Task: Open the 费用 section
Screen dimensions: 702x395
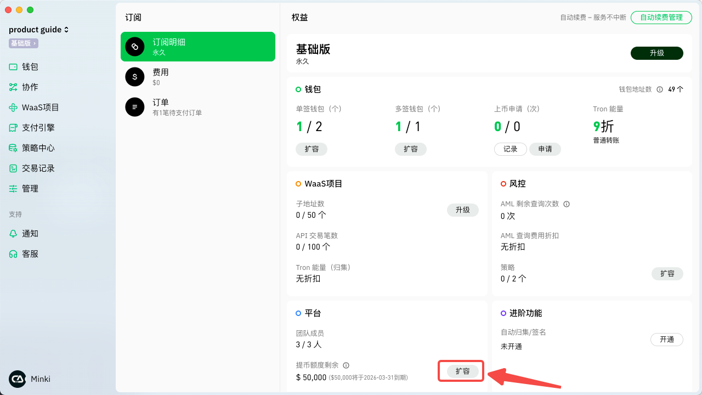Action: 197,77
